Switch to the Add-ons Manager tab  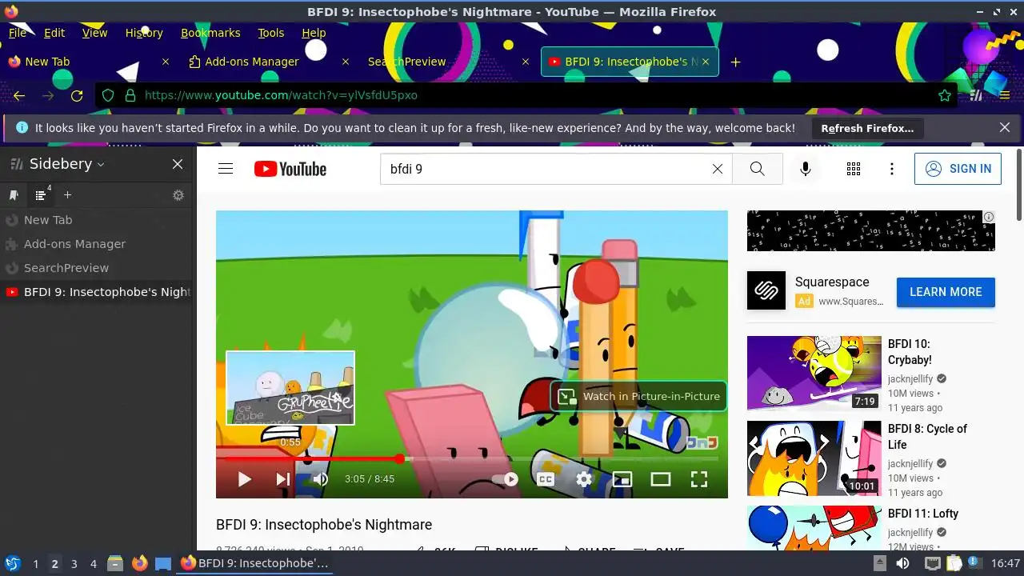click(x=269, y=62)
